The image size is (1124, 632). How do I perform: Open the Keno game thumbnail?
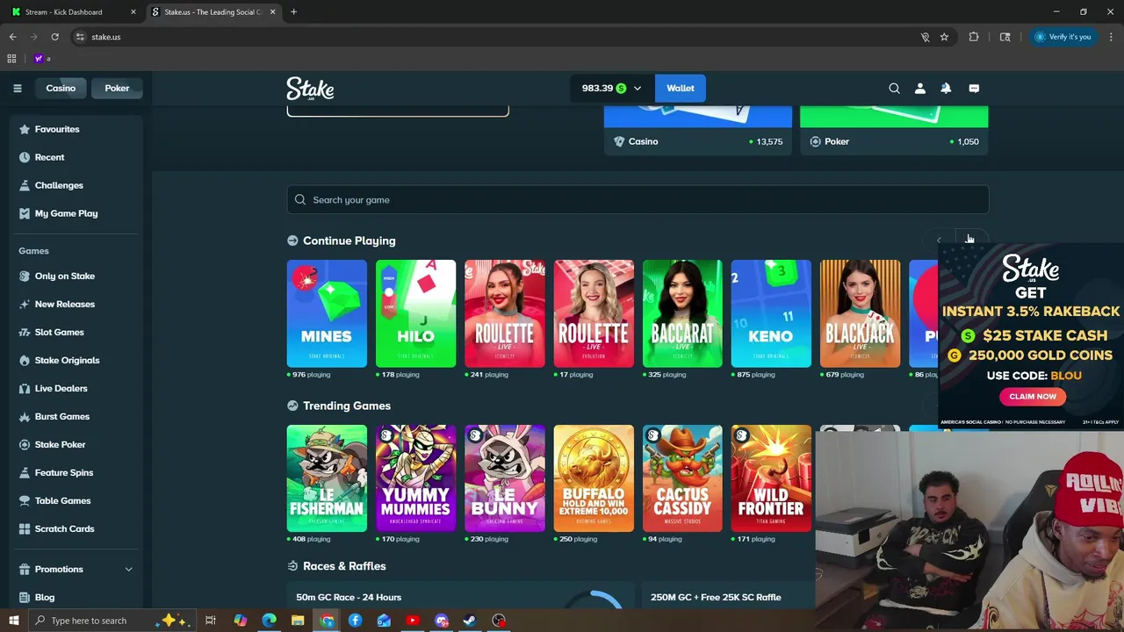tap(771, 313)
